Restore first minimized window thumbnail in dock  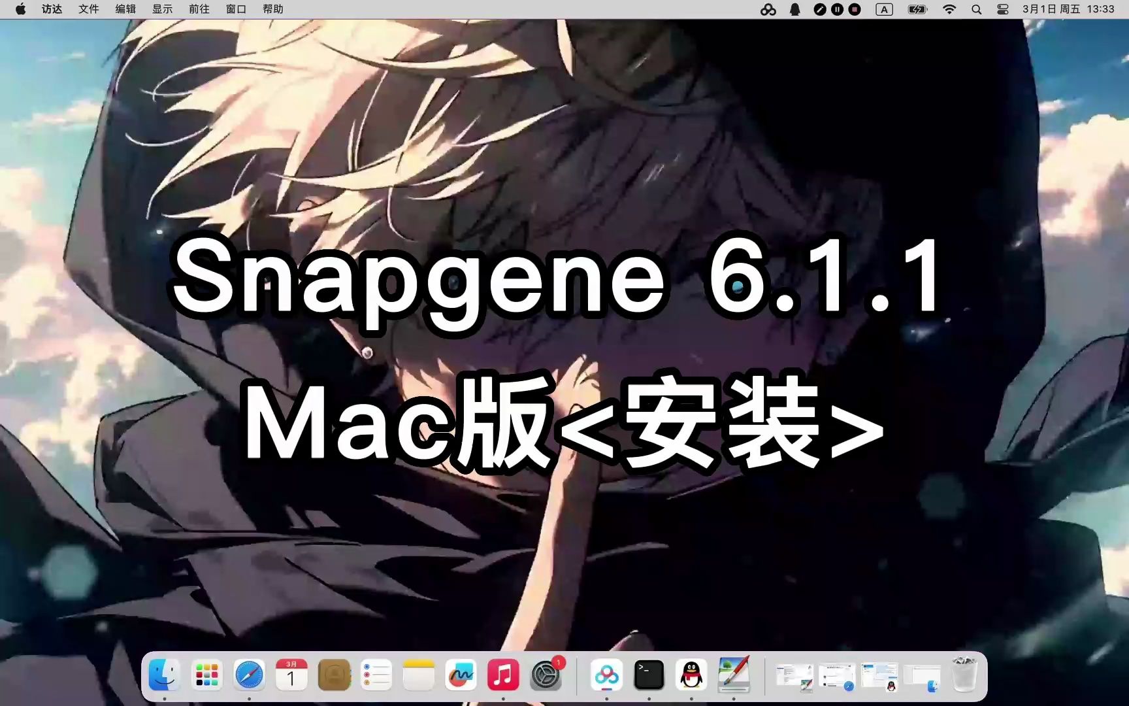[x=794, y=677]
